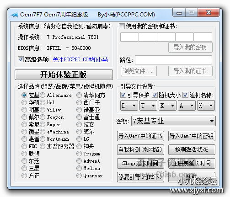The height and width of the screenshot is (197, 230).
Task: Select the NEC brand radio button
Action: 24,146
